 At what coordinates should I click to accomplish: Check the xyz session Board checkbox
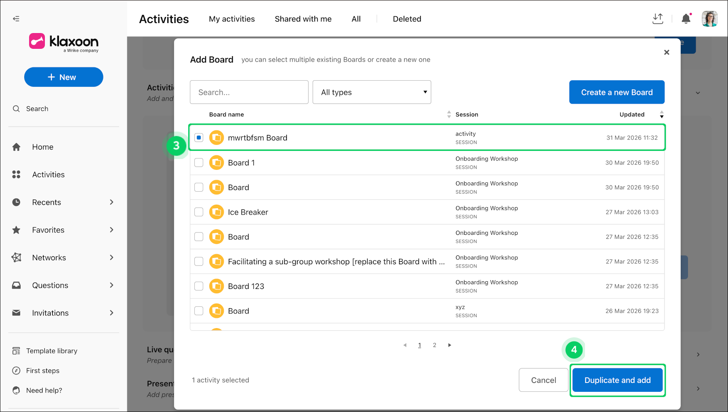point(199,311)
